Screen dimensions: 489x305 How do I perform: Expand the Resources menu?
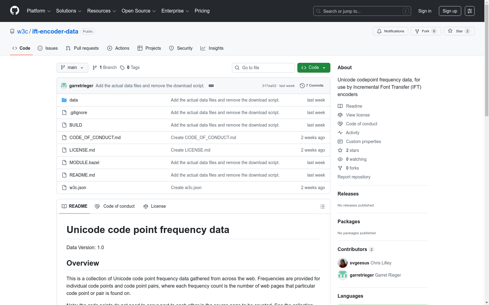[x=102, y=11]
